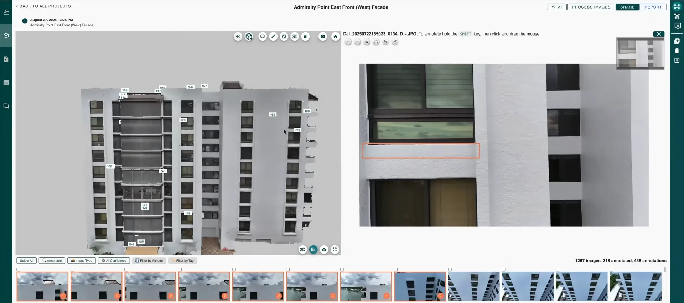Image resolution: width=684 pixels, height=303 pixels.
Task: Tick the checkbox above the third thumbnail
Action: coord(126,270)
